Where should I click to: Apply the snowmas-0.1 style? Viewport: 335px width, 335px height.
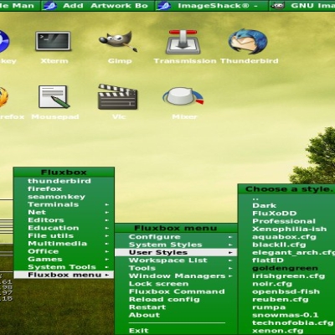tap(286, 315)
